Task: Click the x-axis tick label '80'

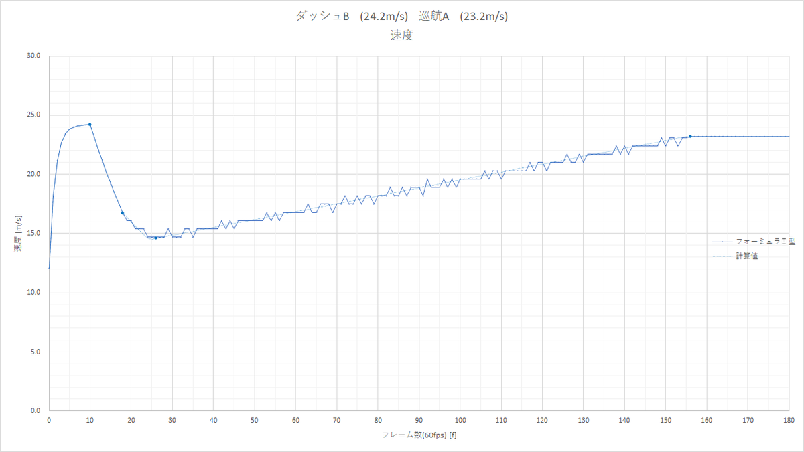Action: (x=378, y=421)
